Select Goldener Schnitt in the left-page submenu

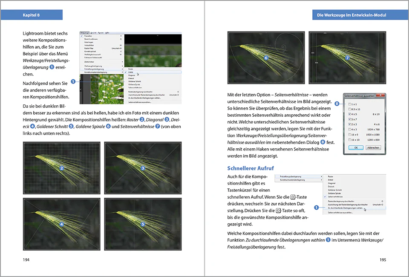tap(153, 81)
